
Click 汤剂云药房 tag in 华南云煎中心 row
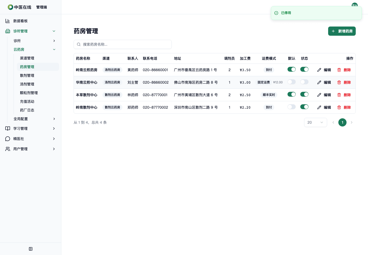112,82
